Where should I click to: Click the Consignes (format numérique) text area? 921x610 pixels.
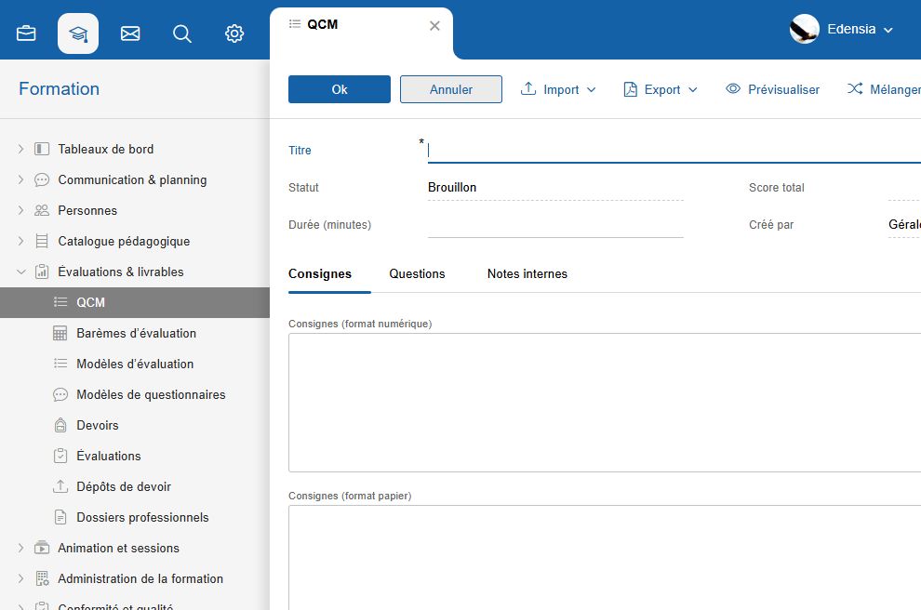(x=605, y=402)
